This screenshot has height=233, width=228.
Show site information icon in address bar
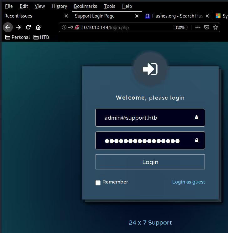(64, 27)
